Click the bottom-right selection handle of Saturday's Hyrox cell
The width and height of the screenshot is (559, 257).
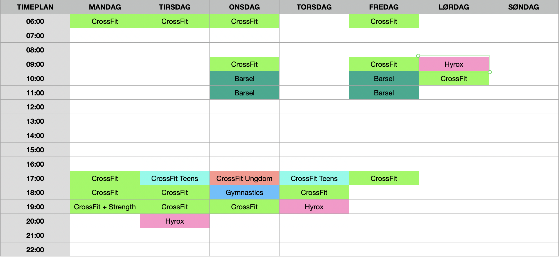pos(490,72)
